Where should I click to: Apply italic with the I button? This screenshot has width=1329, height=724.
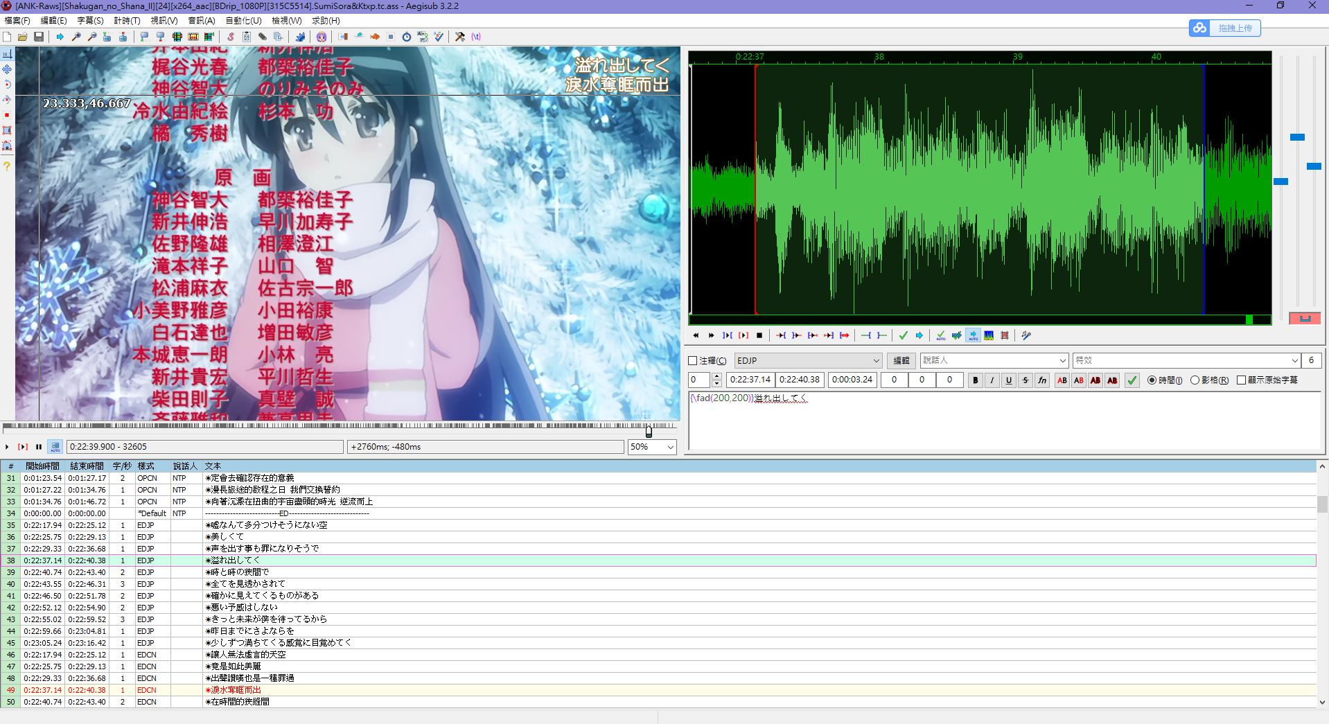click(992, 380)
